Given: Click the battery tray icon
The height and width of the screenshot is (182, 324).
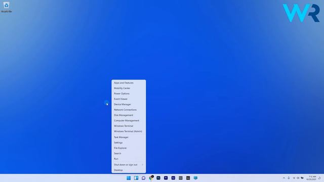Looking at the screenshot, I should (302, 178).
